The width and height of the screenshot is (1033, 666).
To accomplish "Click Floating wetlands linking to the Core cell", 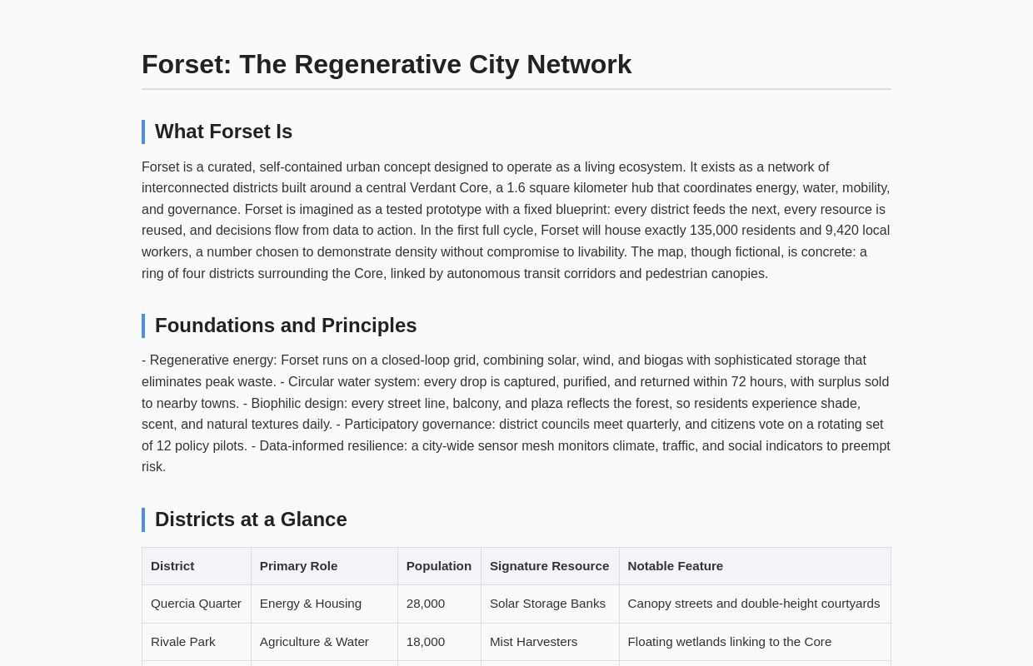I will coord(729,642).
